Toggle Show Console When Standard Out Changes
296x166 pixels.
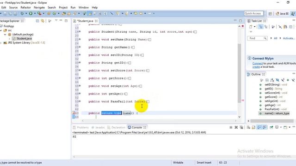point(259,127)
